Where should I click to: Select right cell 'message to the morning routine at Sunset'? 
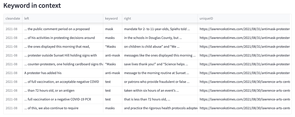pyautogui.click(x=160, y=73)
